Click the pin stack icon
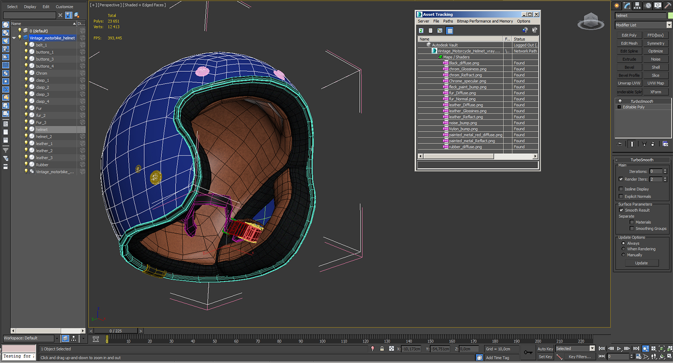Image resolution: width=673 pixels, height=363 pixels. pyautogui.click(x=619, y=144)
